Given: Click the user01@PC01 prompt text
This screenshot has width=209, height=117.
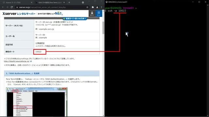Looking at the screenshot, I should click(x=113, y=8).
